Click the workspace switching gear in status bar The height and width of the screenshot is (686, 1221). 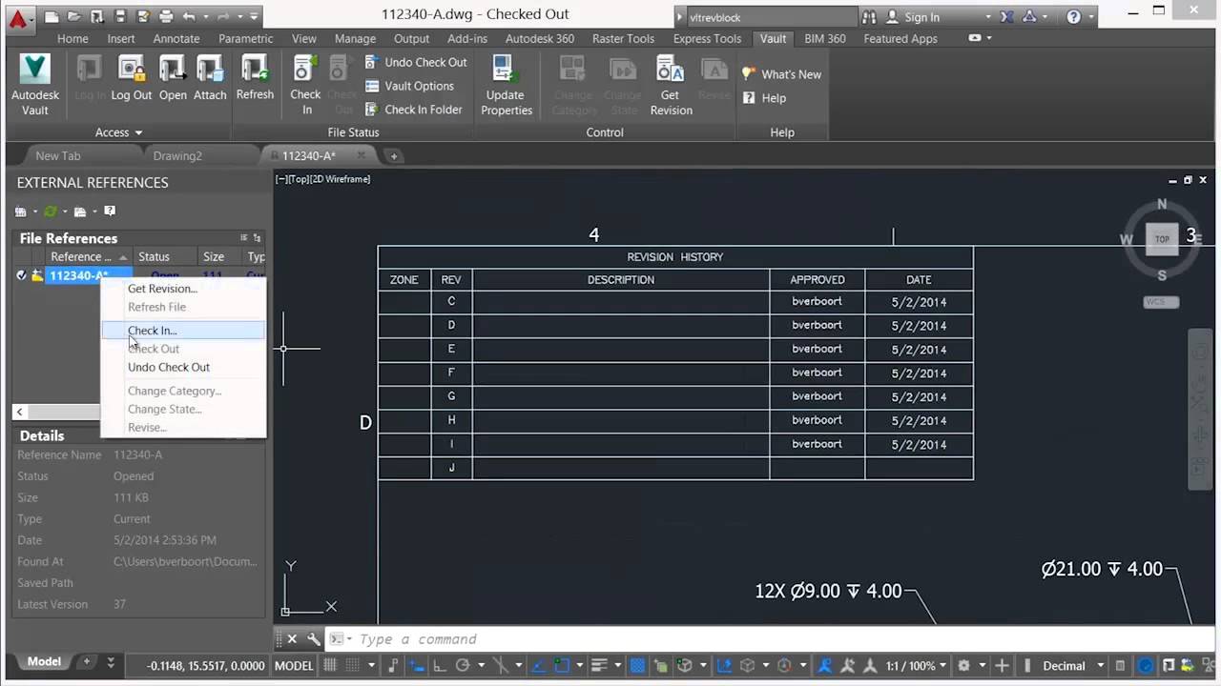tap(963, 665)
